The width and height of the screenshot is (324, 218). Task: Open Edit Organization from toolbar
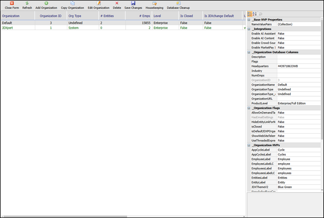tap(99, 3)
